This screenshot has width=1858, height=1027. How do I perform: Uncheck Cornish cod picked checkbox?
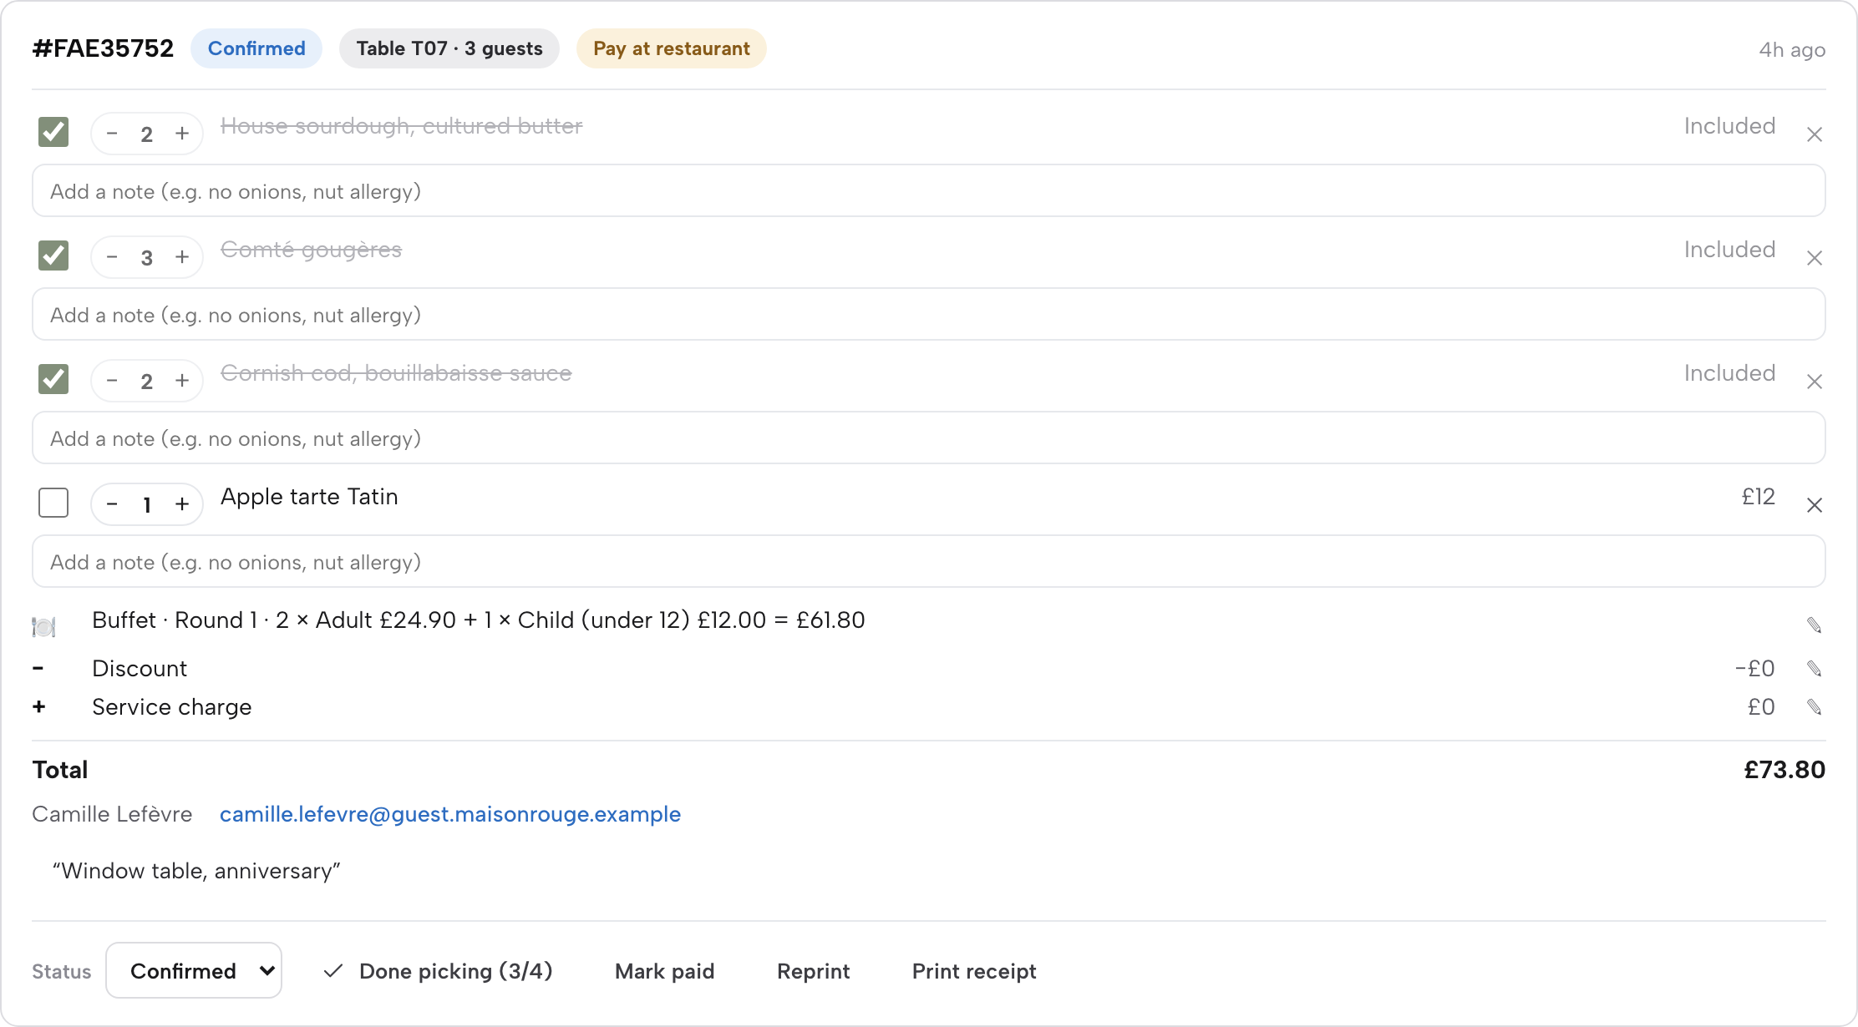click(53, 379)
